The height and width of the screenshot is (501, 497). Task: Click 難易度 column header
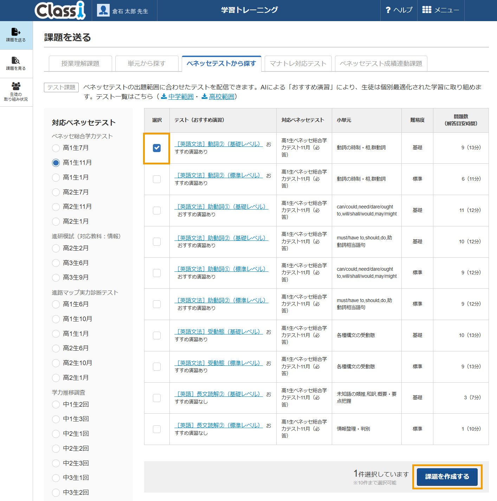pos(417,120)
